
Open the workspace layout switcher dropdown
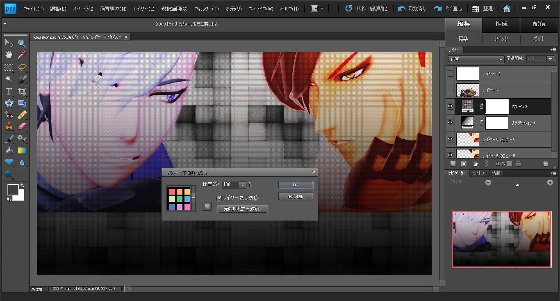pos(317,9)
